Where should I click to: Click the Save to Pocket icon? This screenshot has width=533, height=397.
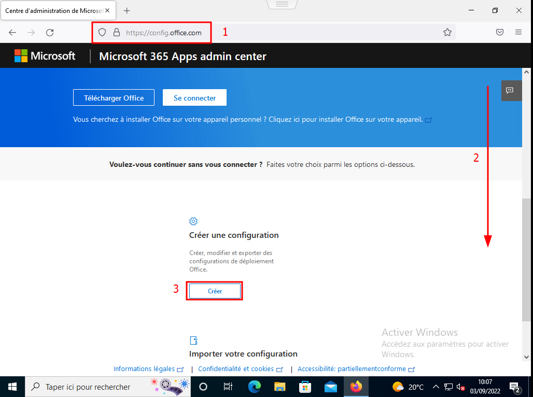click(x=500, y=32)
